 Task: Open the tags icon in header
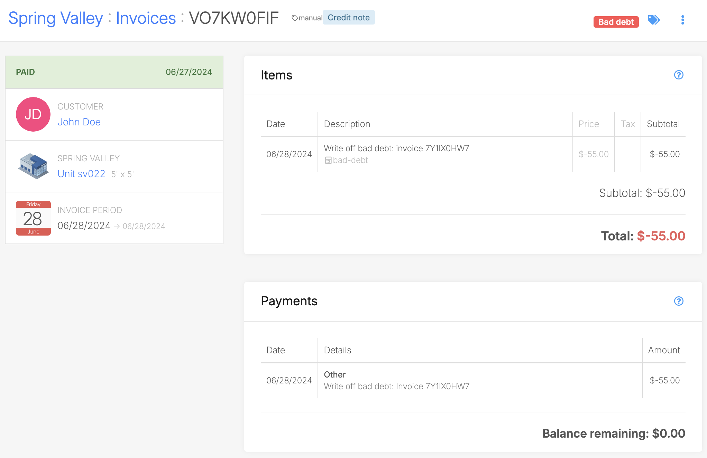pyautogui.click(x=654, y=20)
